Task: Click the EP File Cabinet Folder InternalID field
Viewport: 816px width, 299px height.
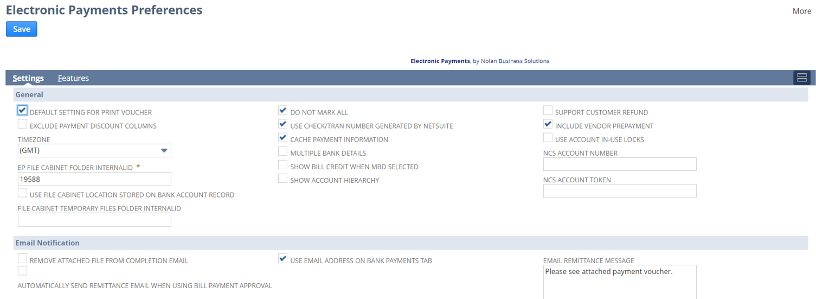Action: (94, 179)
